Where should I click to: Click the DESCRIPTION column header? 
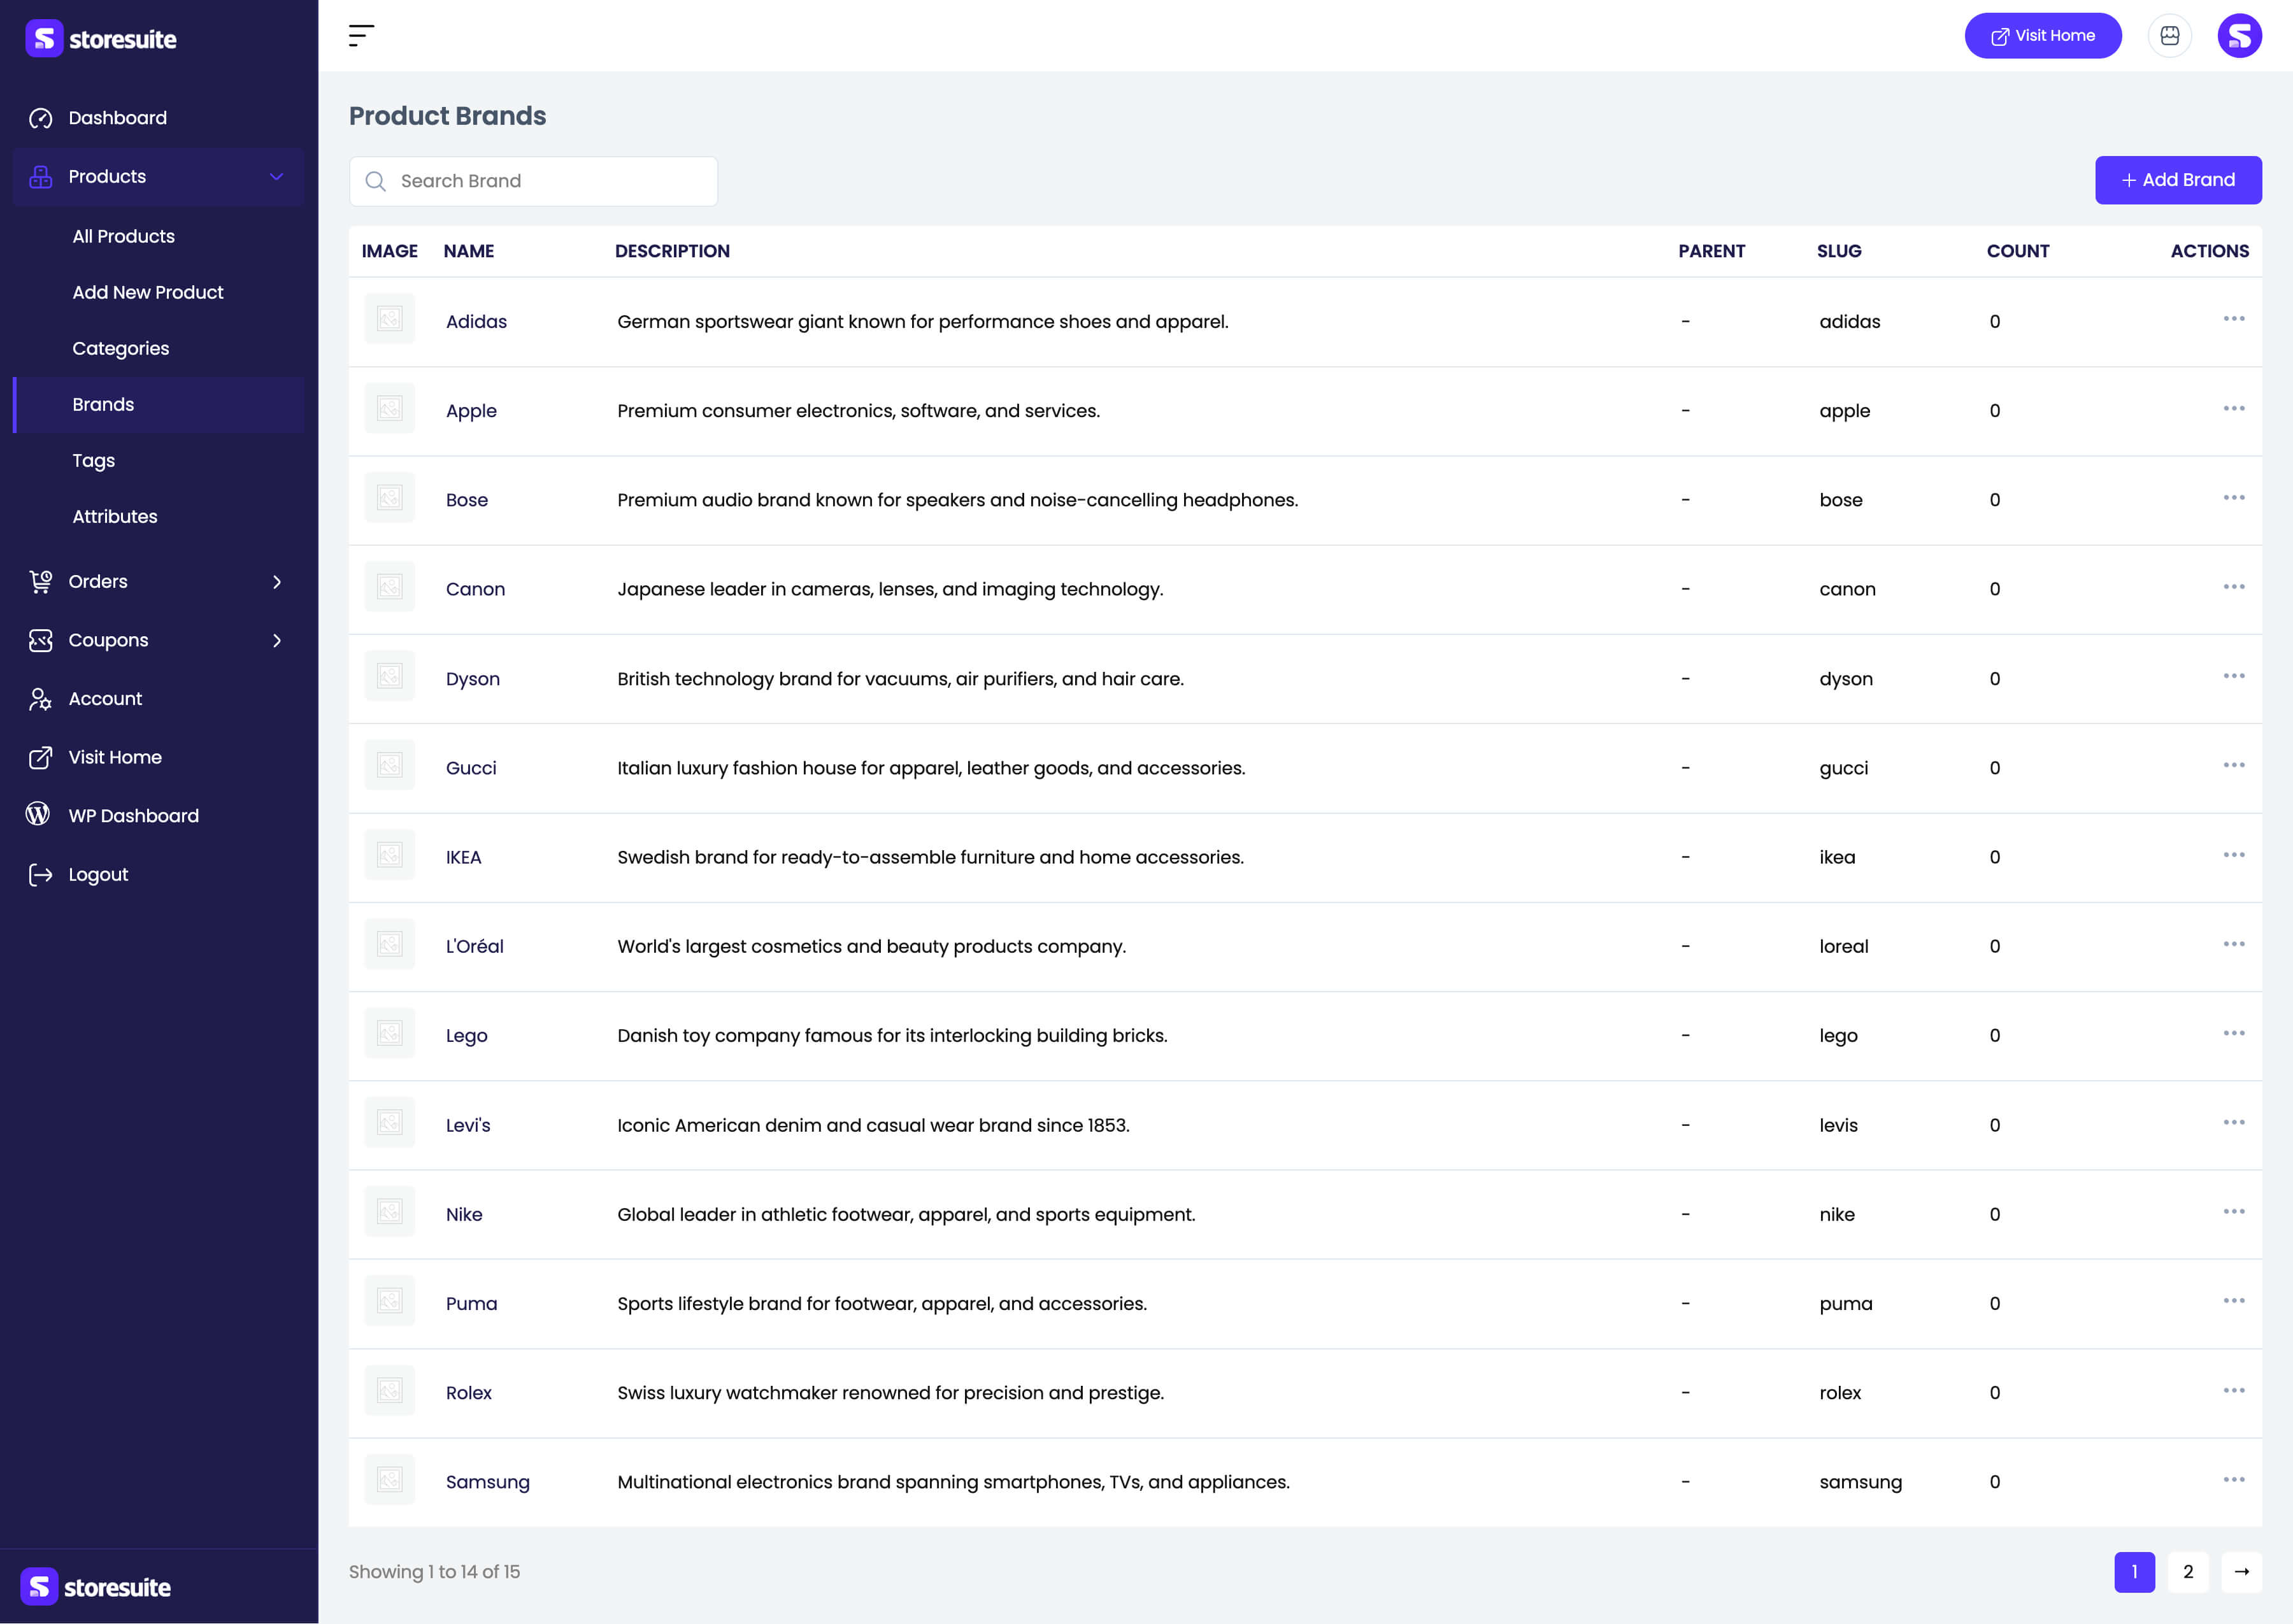pos(672,251)
